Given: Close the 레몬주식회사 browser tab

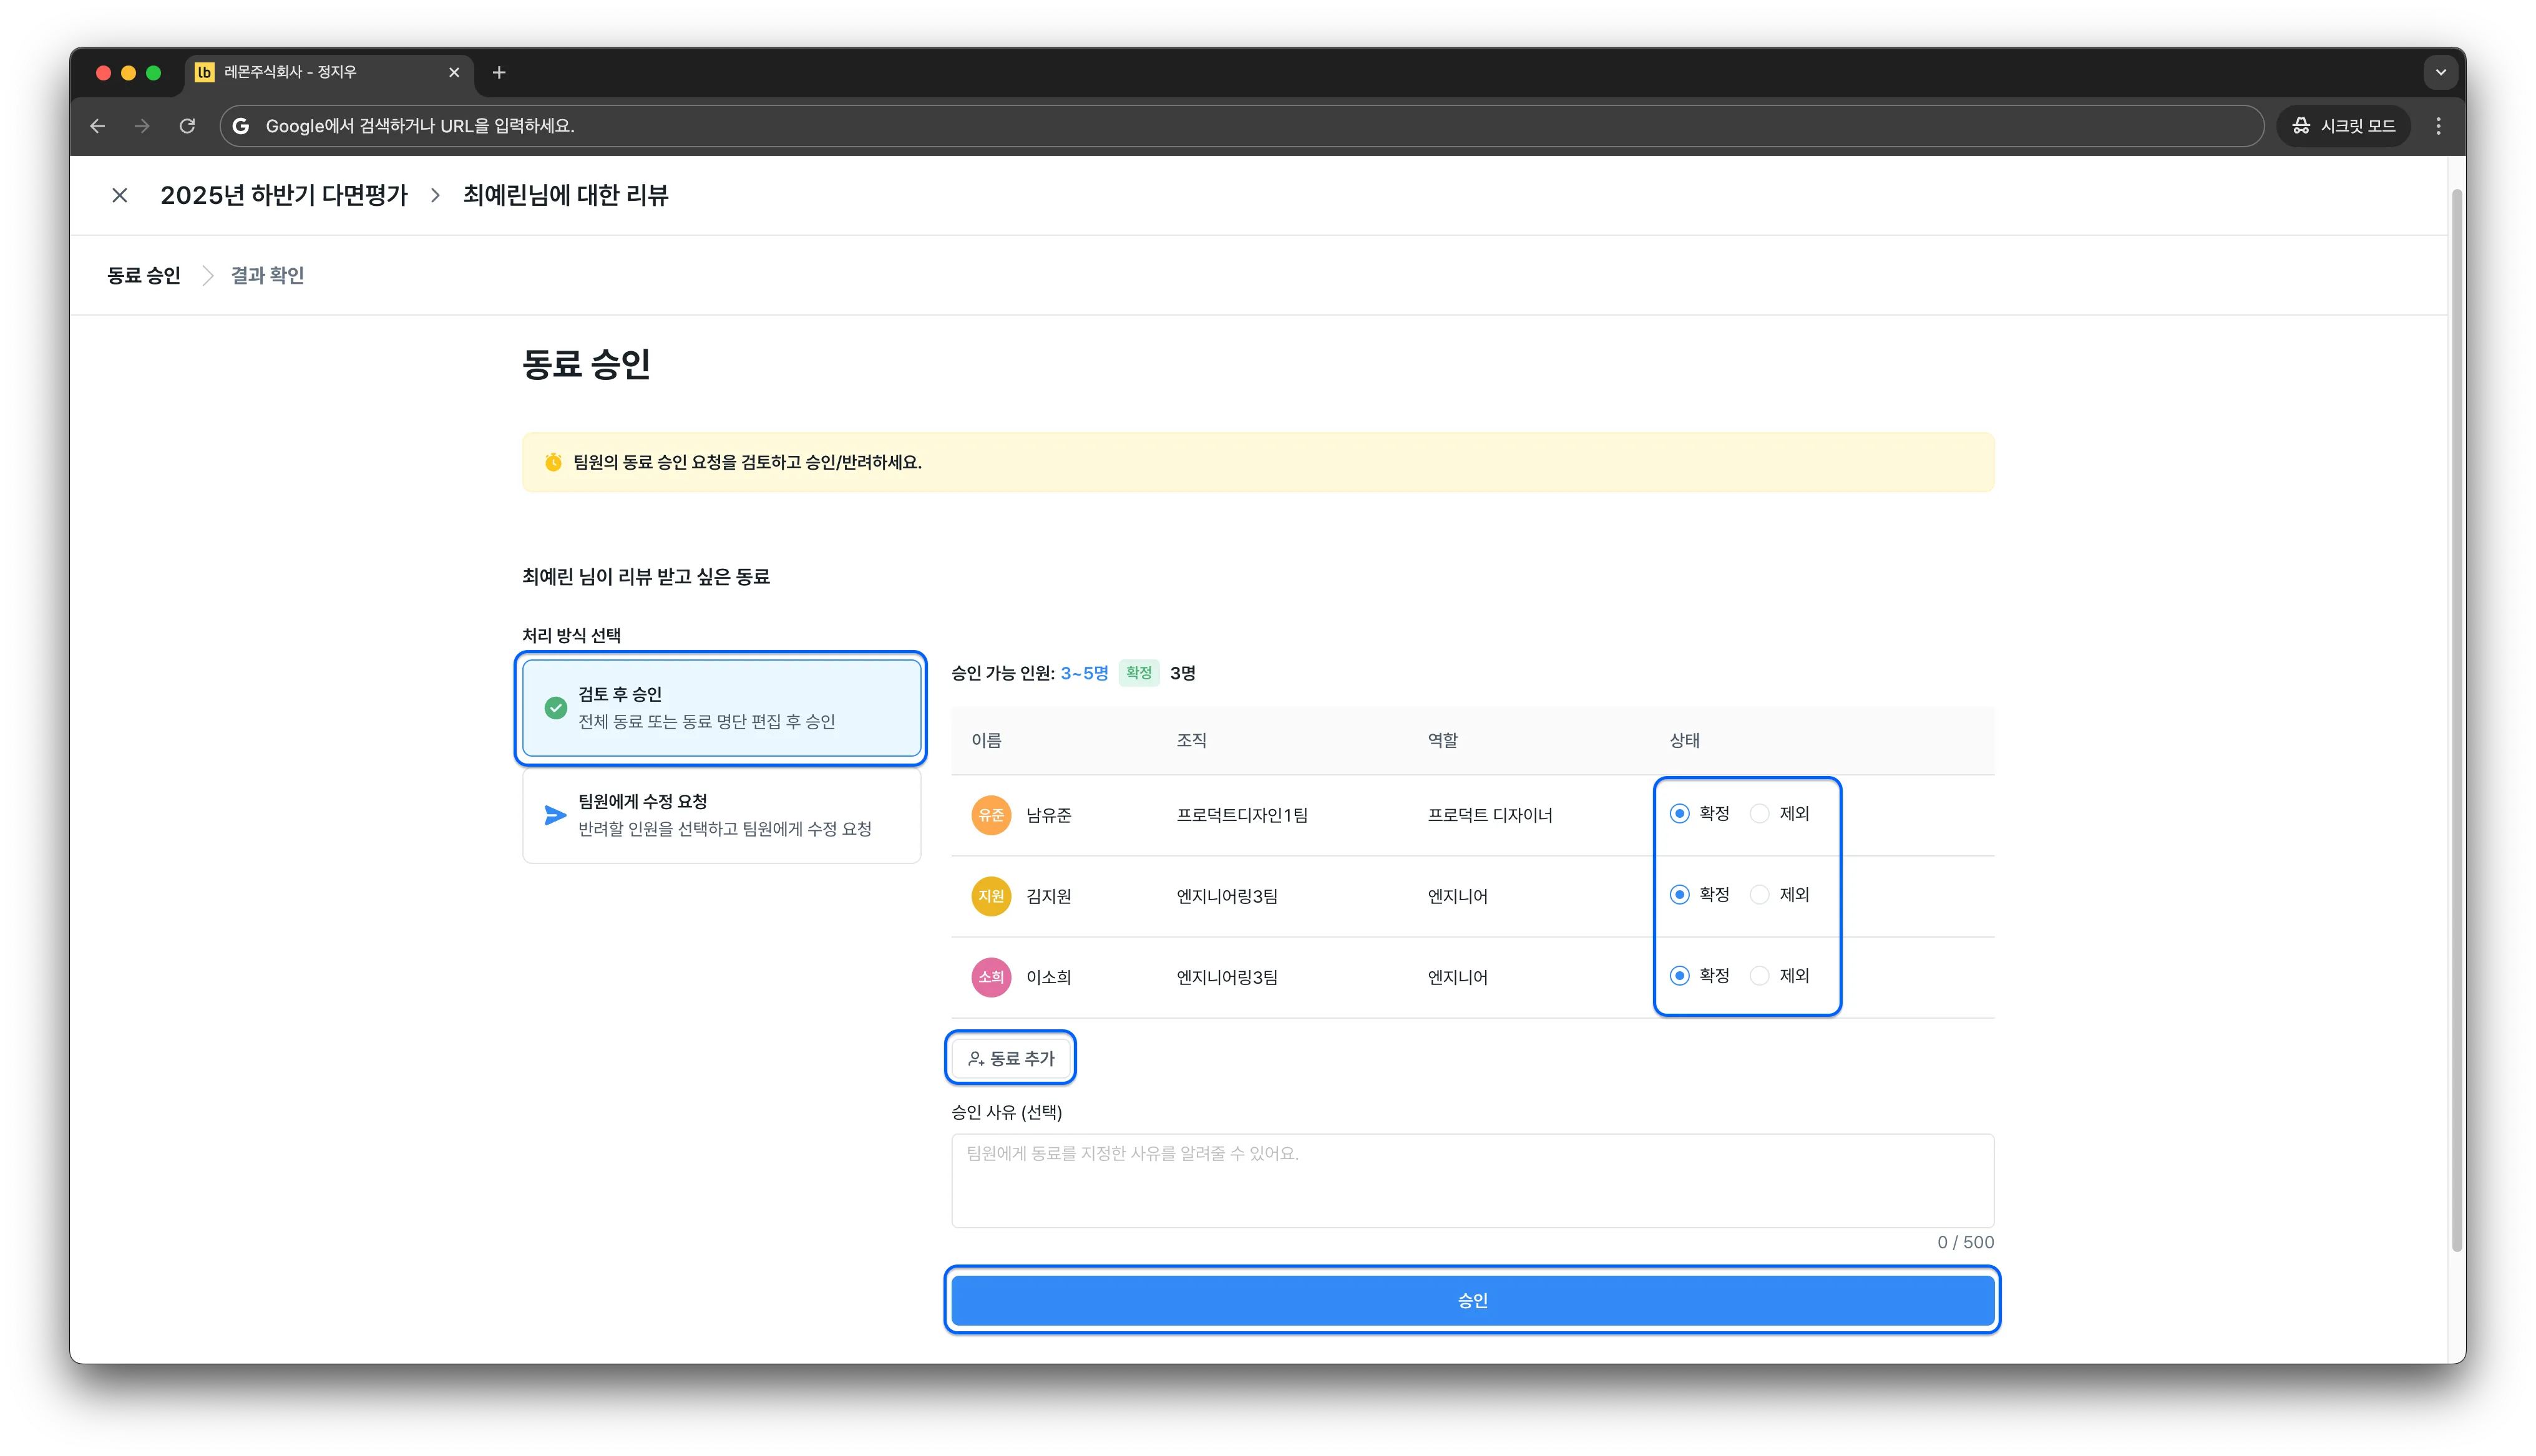Looking at the screenshot, I should [x=454, y=72].
